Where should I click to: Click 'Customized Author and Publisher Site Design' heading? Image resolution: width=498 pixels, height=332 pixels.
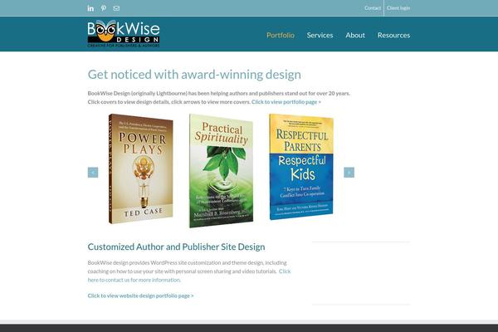click(x=176, y=247)
